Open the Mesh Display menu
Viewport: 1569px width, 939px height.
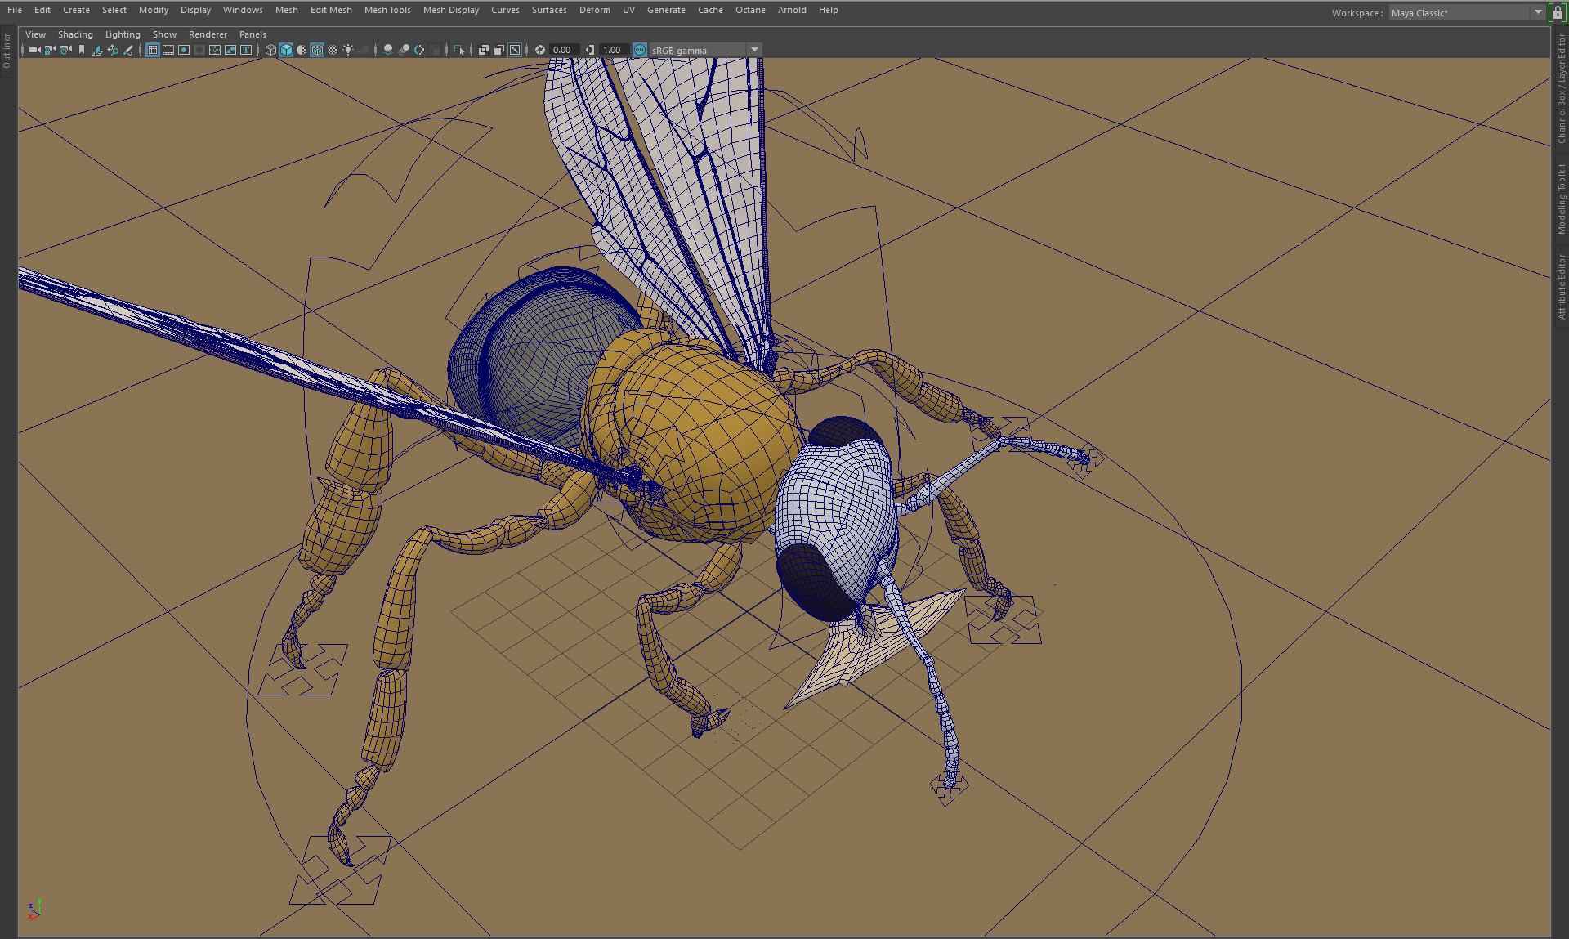click(451, 10)
